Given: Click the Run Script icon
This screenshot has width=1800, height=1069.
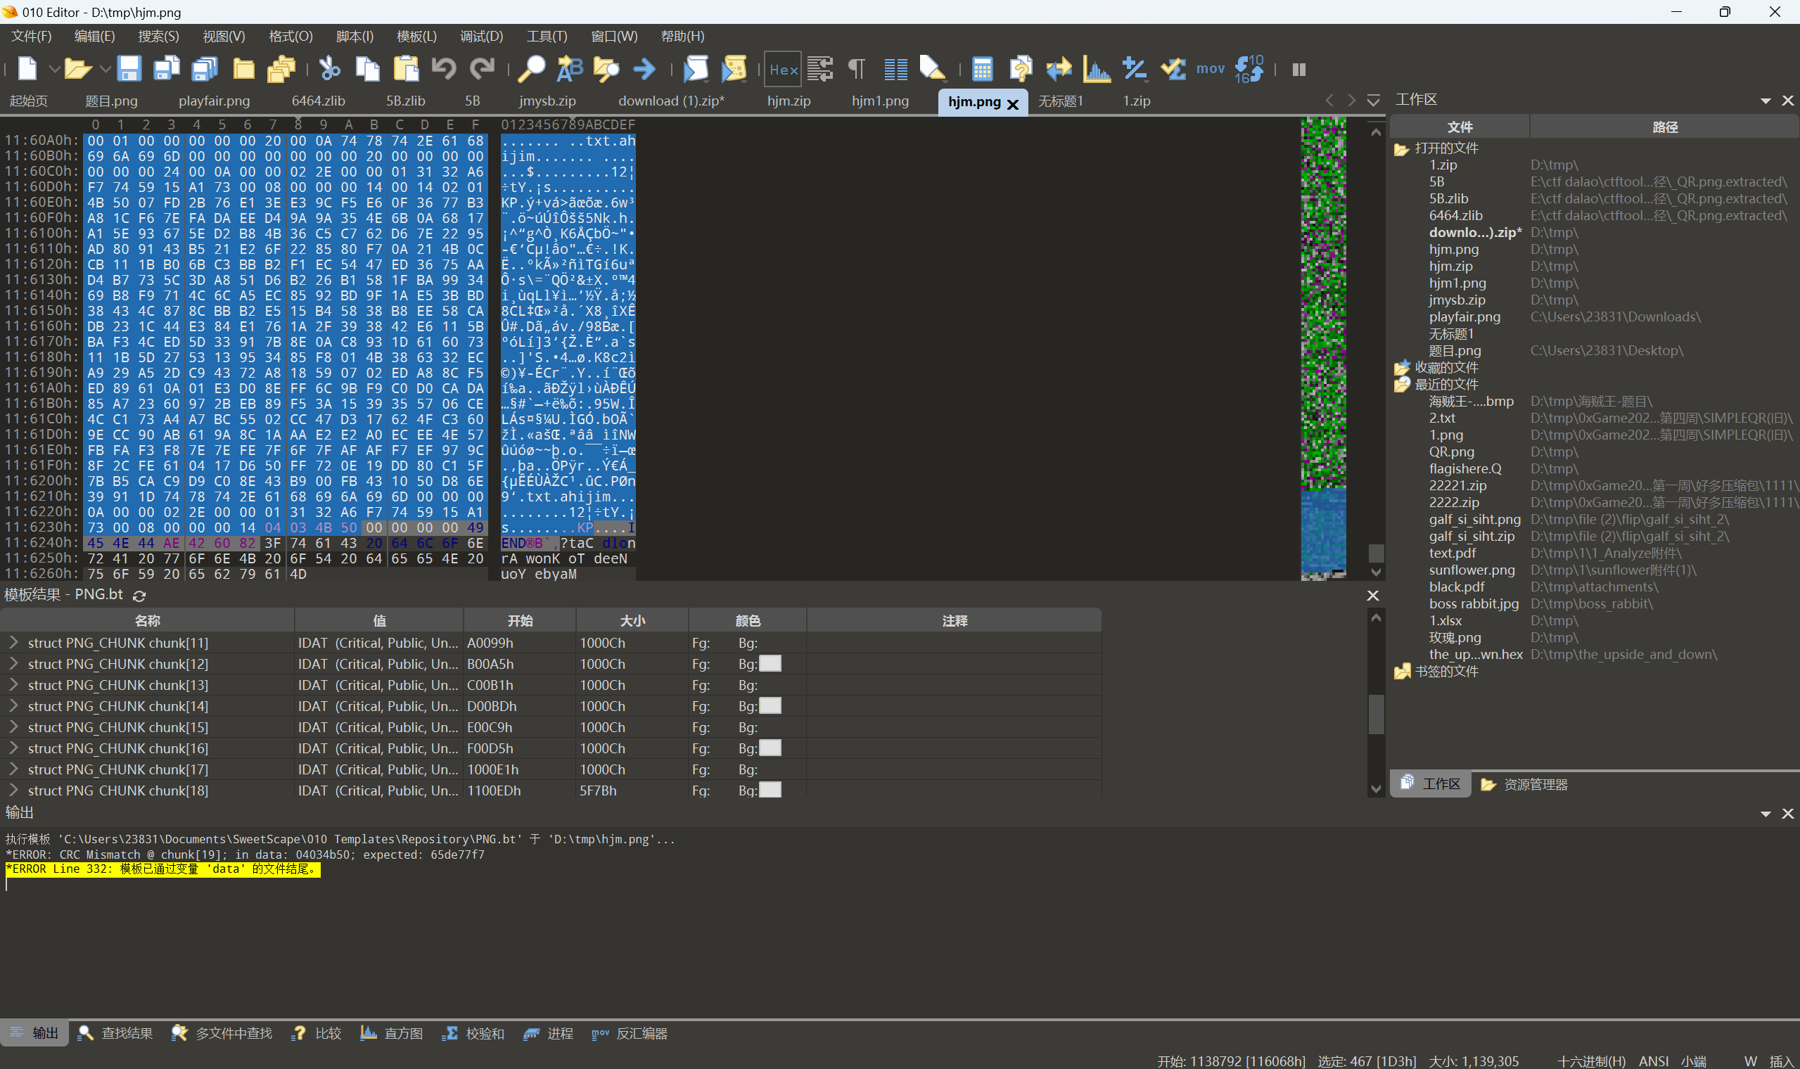Looking at the screenshot, I should [x=696, y=69].
